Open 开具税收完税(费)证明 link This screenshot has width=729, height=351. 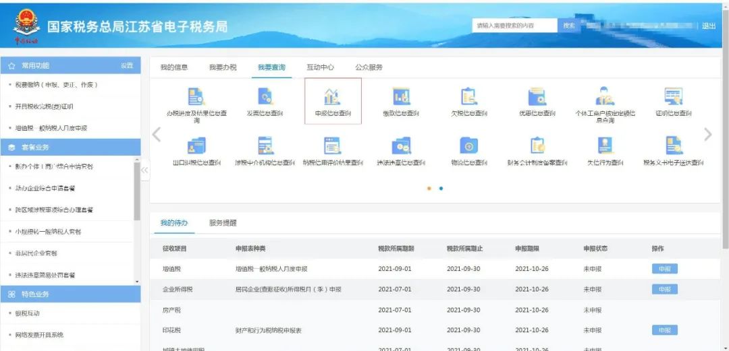click(x=44, y=106)
